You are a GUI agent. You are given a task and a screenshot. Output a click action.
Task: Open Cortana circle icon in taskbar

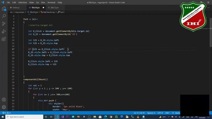click(x=46, y=117)
